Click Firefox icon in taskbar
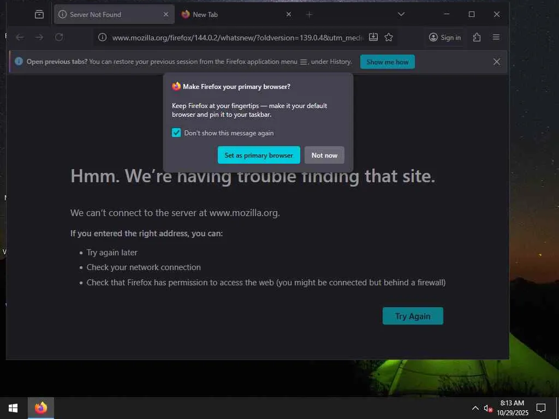559x419 pixels. [x=41, y=408]
